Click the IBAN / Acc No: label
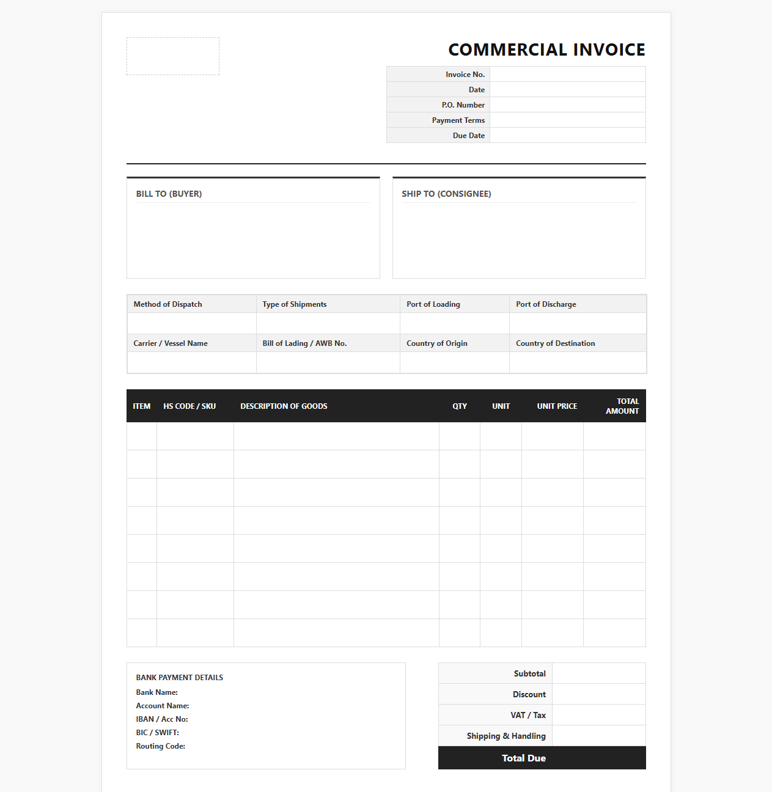The image size is (772, 792). [x=162, y=719]
